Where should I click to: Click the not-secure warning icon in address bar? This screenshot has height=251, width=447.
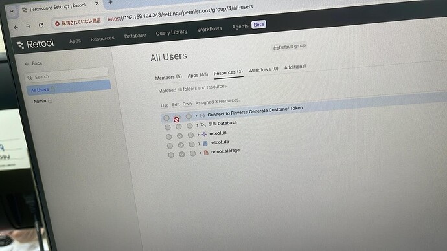57,23
